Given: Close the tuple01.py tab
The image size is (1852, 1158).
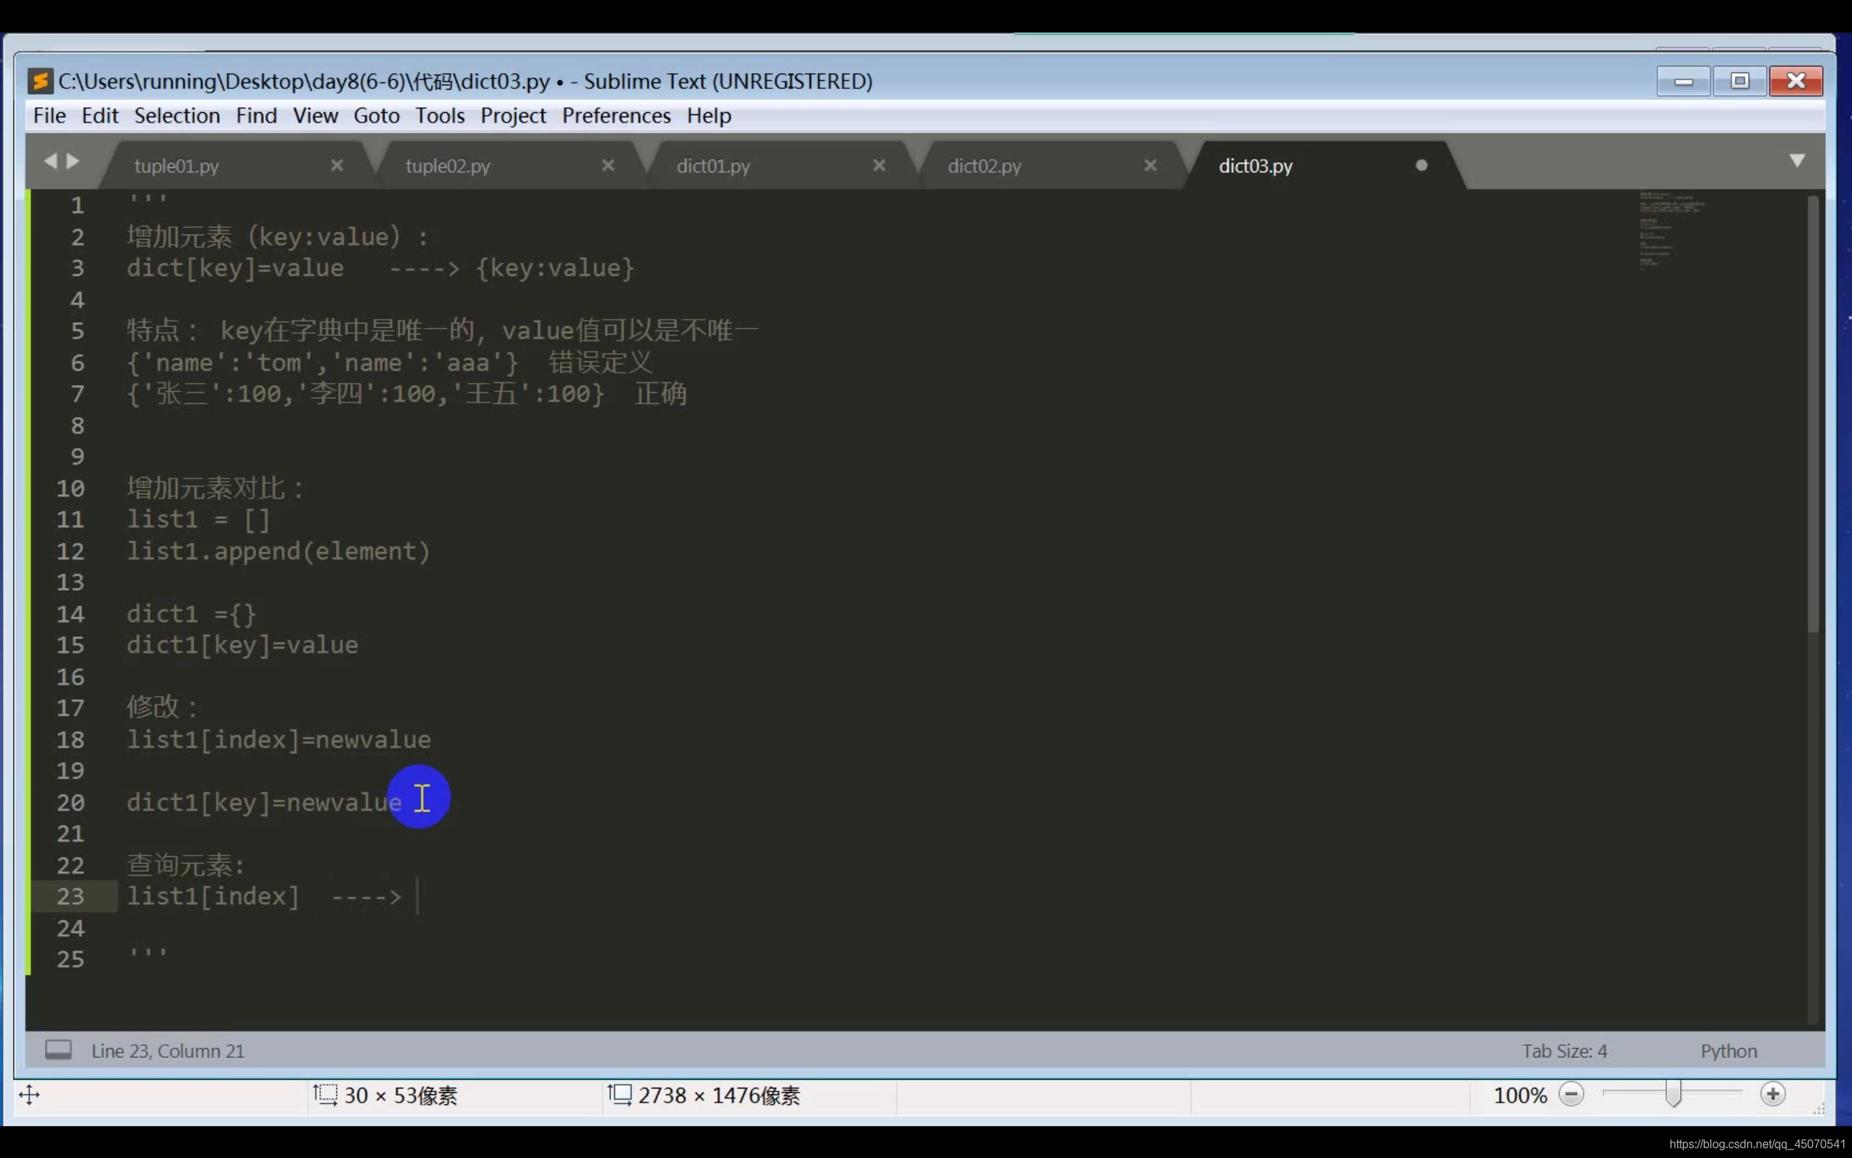Looking at the screenshot, I should click(336, 166).
